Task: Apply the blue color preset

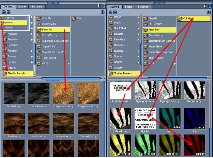Action: pyautogui.click(x=194, y=118)
